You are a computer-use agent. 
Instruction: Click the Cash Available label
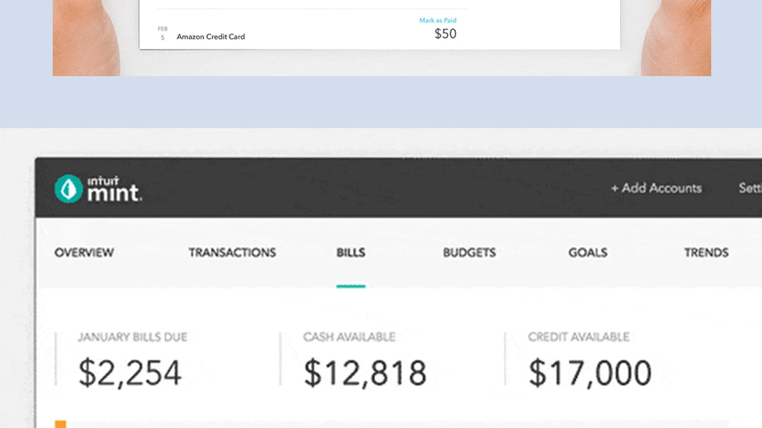point(349,337)
